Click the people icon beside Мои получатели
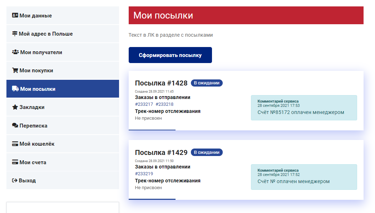The height and width of the screenshot is (213, 375). (x=15, y=52)
